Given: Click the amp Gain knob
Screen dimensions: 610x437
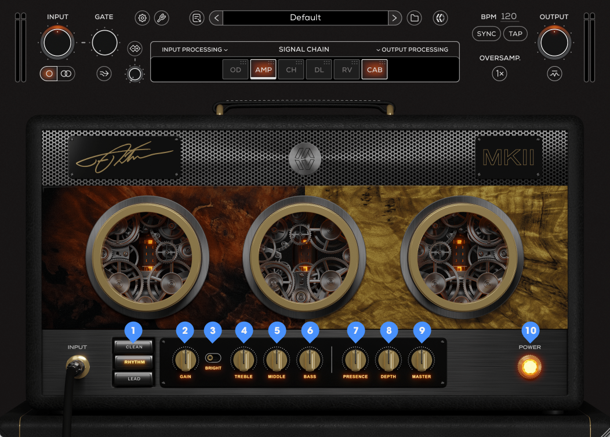Looking at the screenshot, I should click(186, 360).
